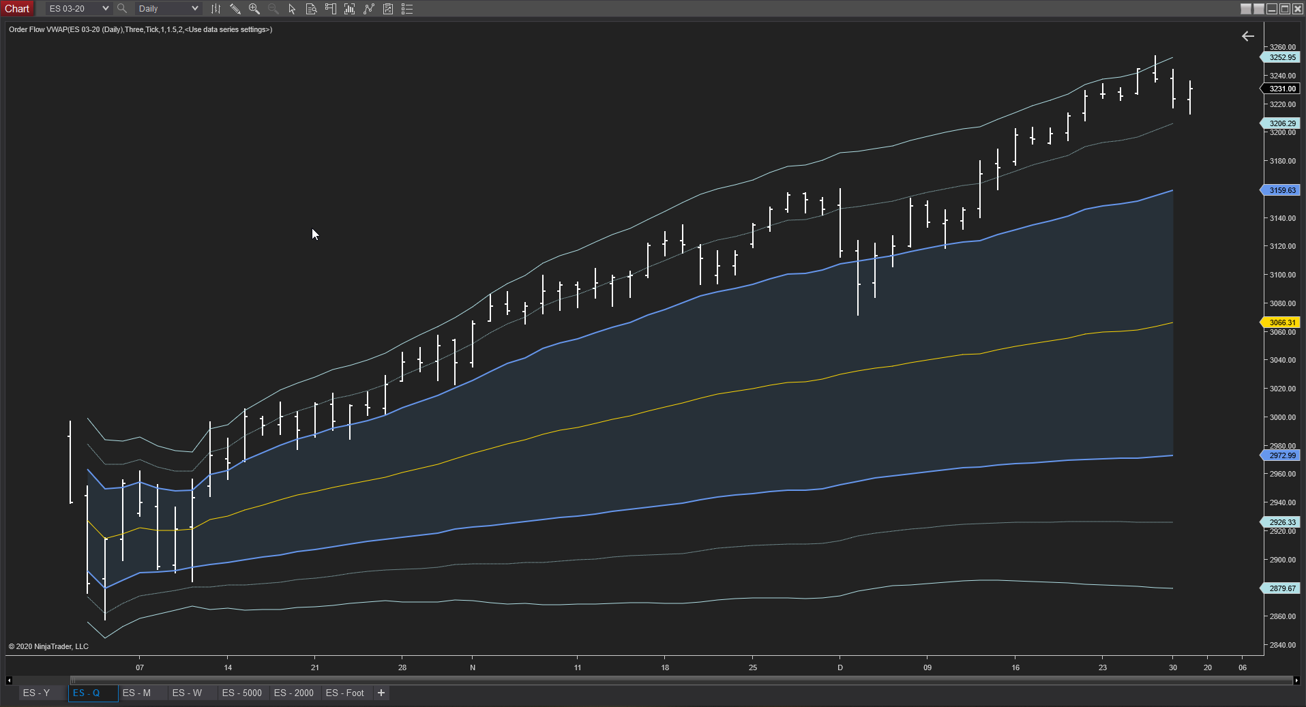
Task: Open the Strategies line-graph icon
Action: (x=369, y=8)
